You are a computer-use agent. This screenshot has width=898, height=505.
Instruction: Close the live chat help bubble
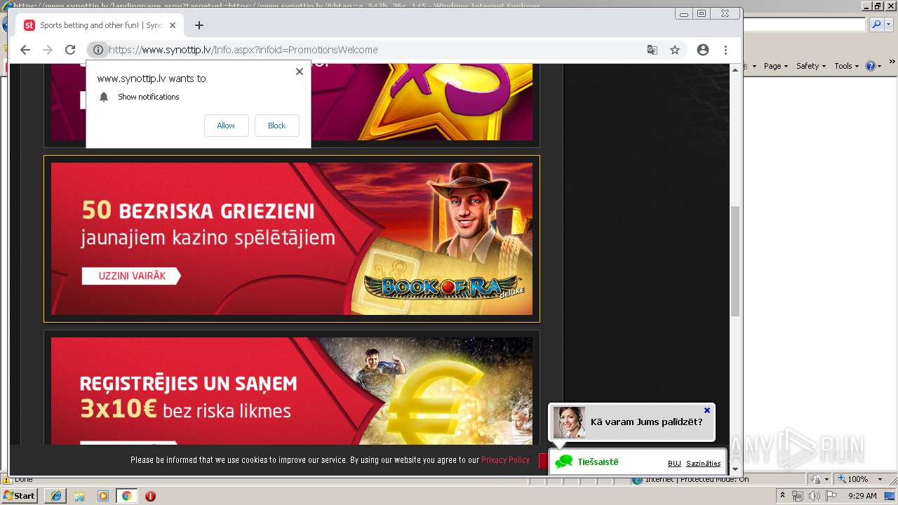click(707, 410)
